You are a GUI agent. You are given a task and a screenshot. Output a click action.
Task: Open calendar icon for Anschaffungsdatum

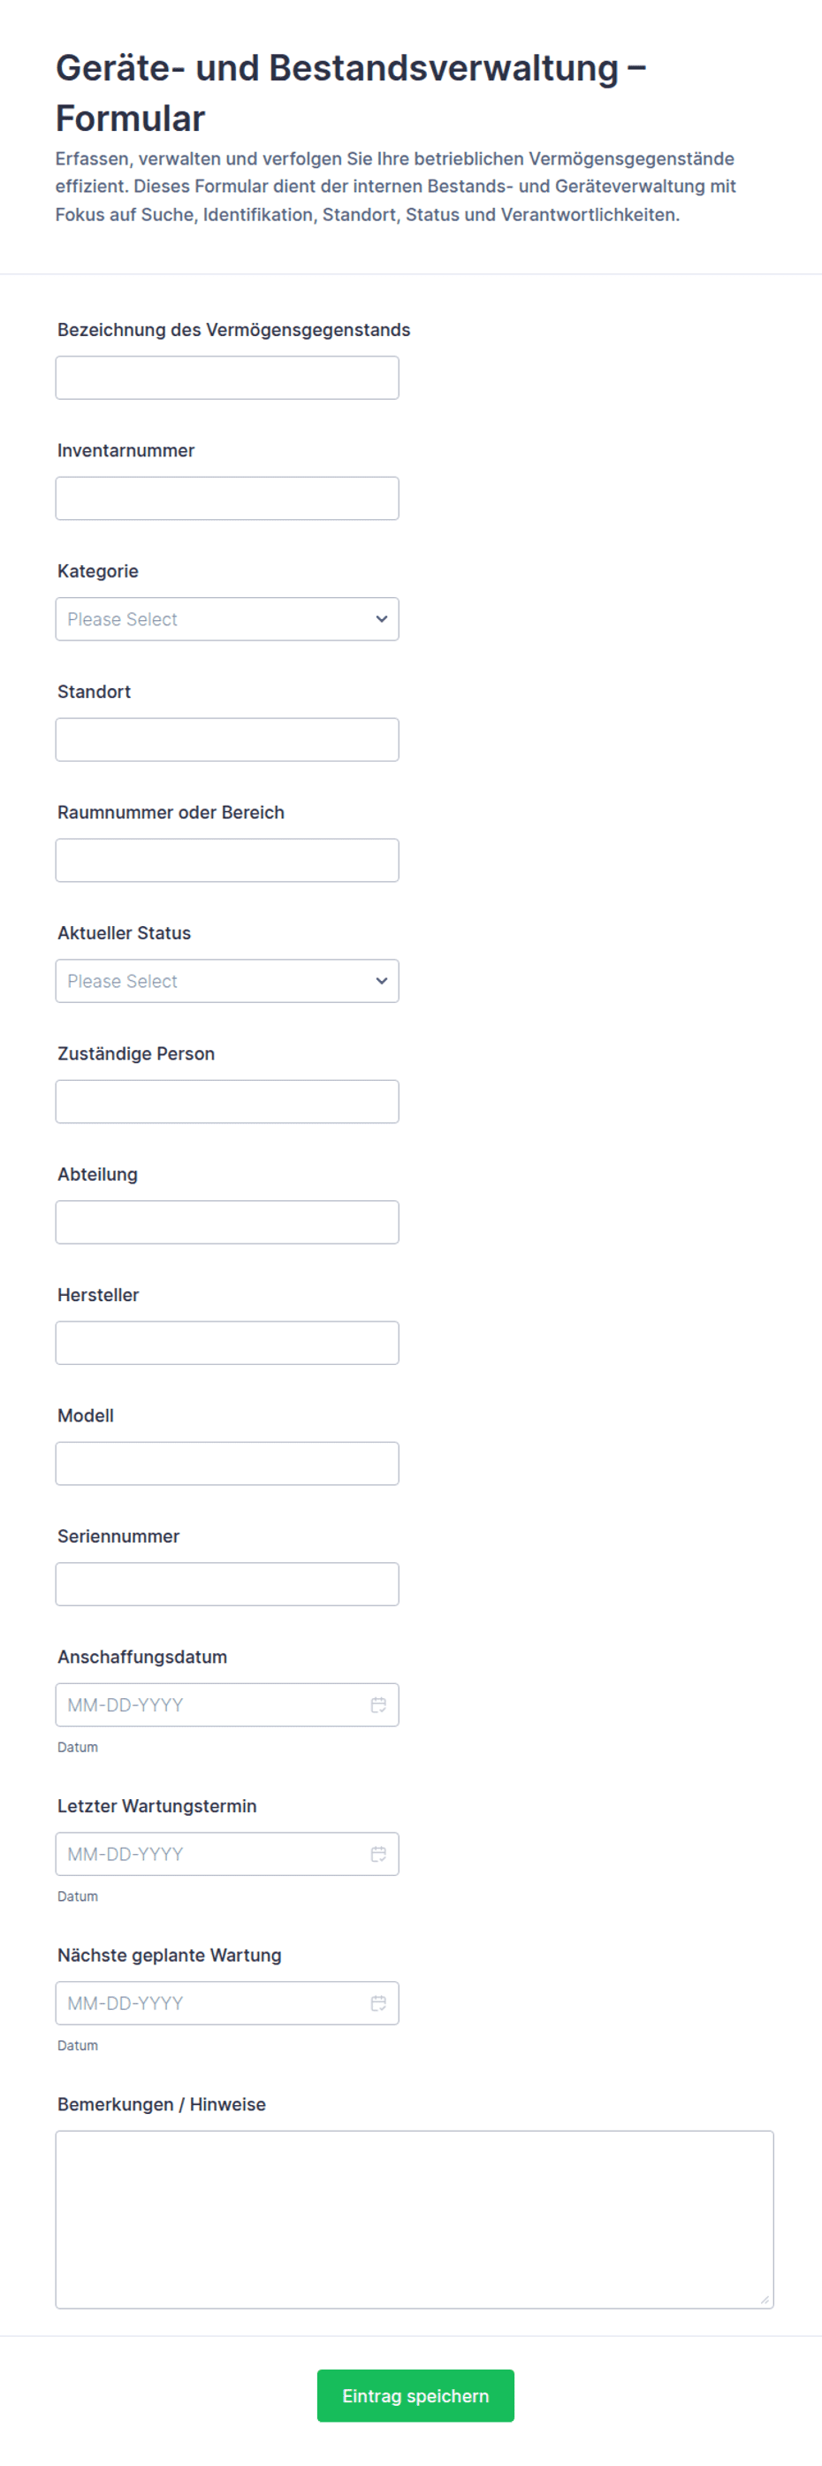point(378,1705)
